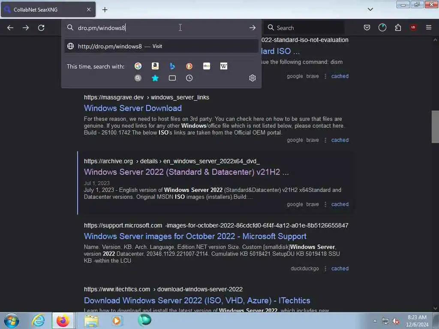Search this time with eBay
Screen dimensions: 439x329
coord(207,66)
